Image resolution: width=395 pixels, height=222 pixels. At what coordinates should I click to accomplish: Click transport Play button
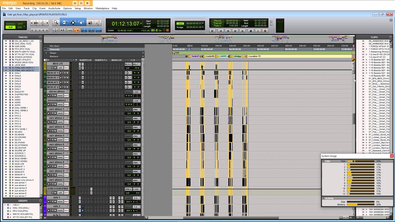coord(258,31)
